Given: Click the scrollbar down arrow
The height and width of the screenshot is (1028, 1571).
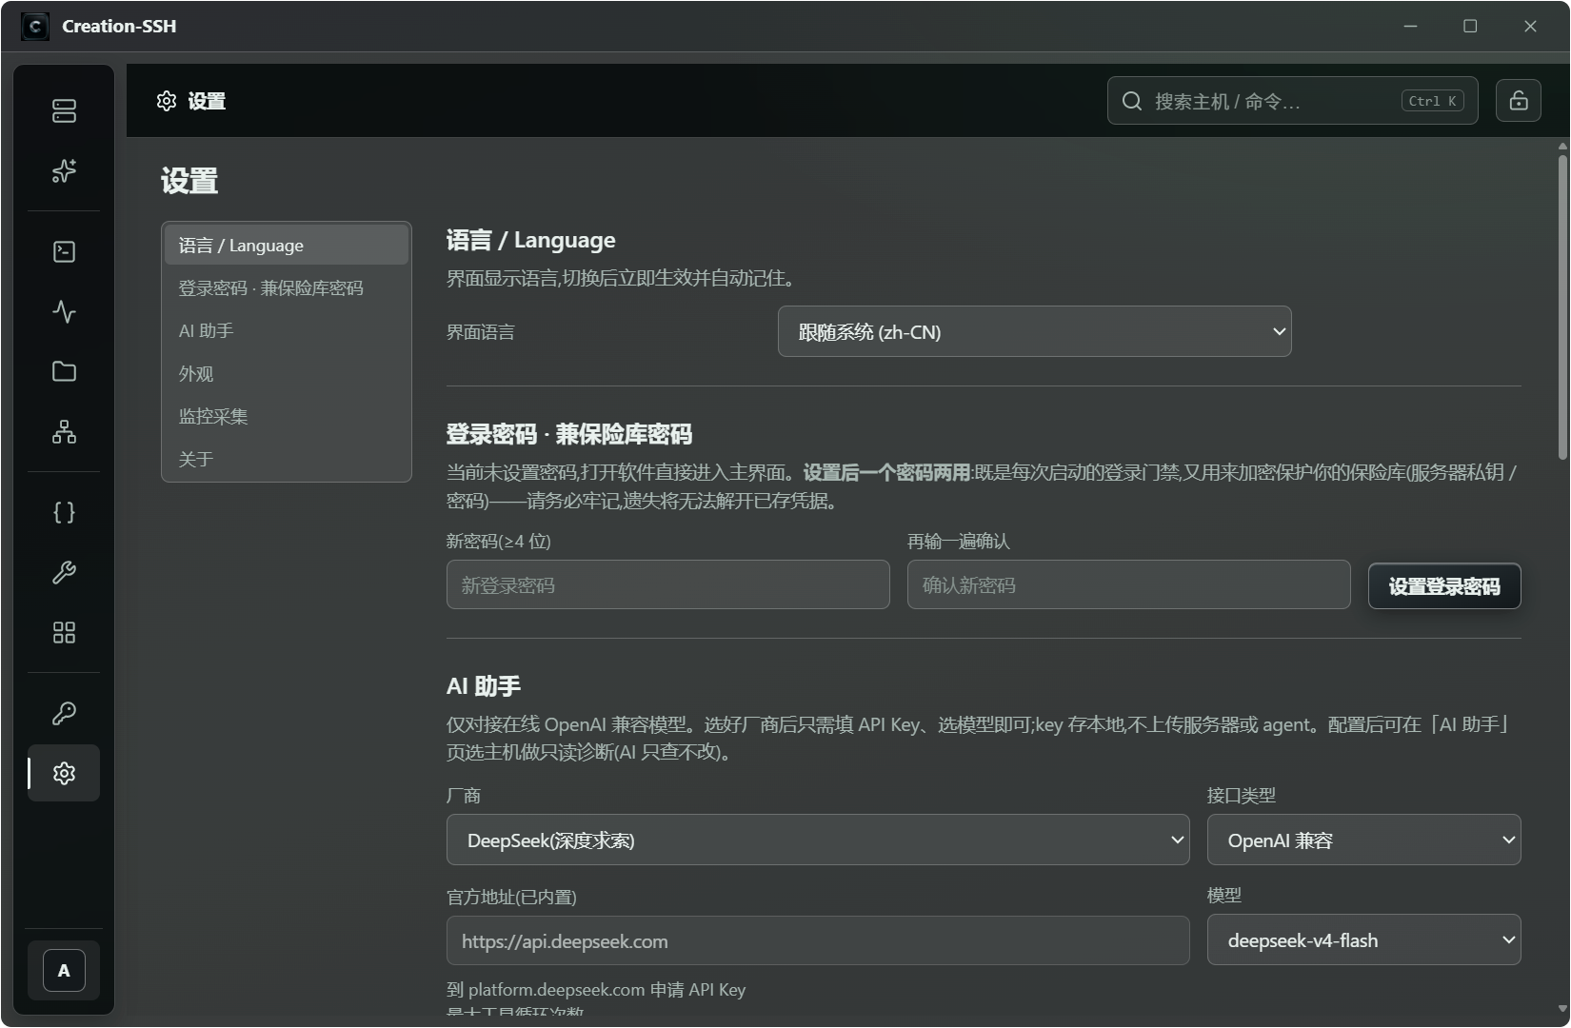Looking at the screenshot, I should [x=1562, y=1008].
